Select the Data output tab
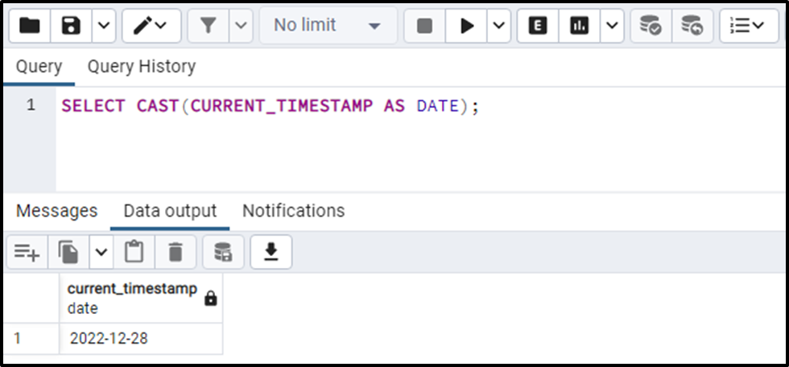Viewport: 789px width, 367px height. 170,211
